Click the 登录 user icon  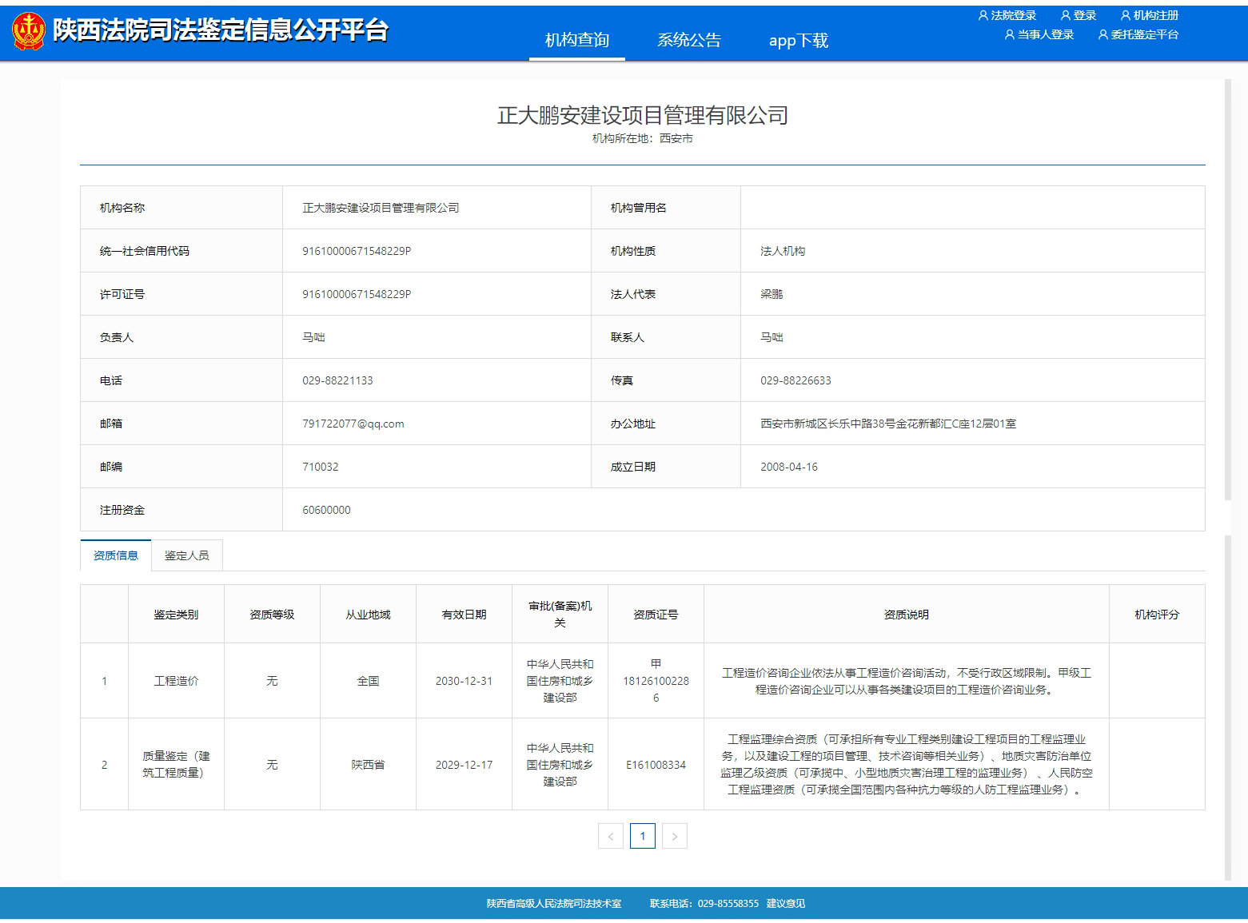coord(1065,16)
